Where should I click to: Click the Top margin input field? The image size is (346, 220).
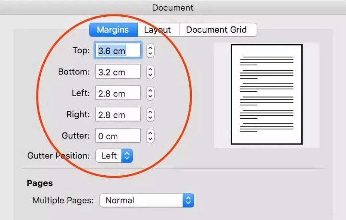(x=118, y=51)
